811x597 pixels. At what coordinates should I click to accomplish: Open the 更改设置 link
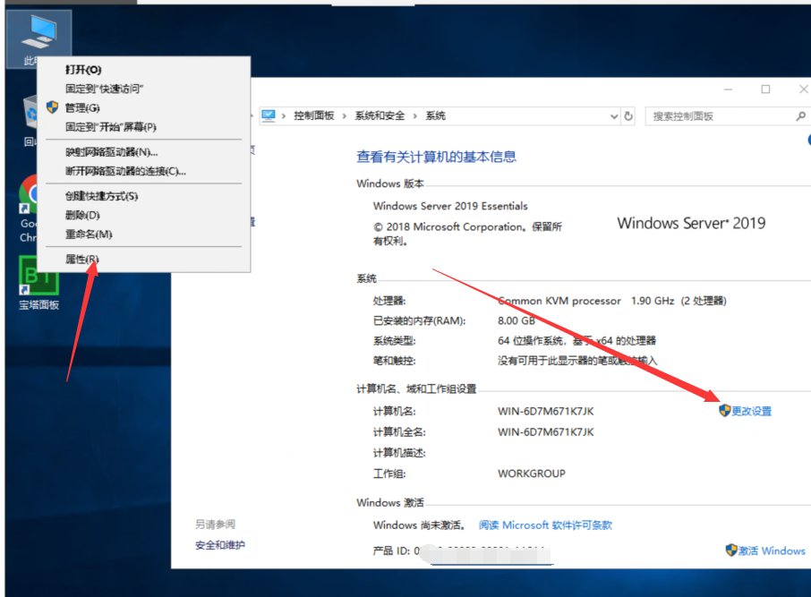coord(752,412)
